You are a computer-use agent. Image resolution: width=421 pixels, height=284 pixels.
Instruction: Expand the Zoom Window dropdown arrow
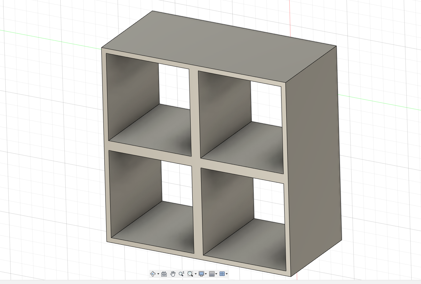[196, 274]
